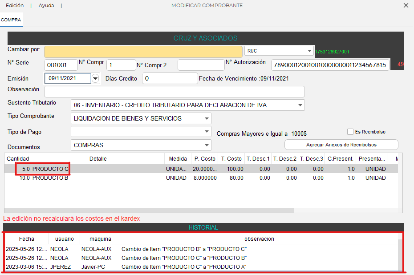Switch to the COMPRA tab
The height and width of the screenshot is (275, 414).
click(11, 20)
